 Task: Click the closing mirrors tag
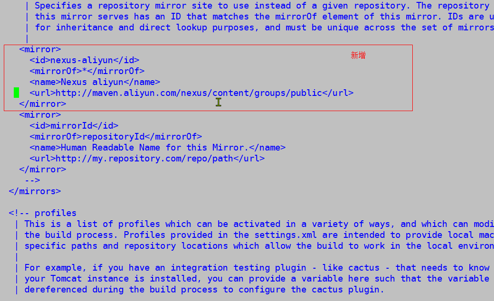(35, 191)
